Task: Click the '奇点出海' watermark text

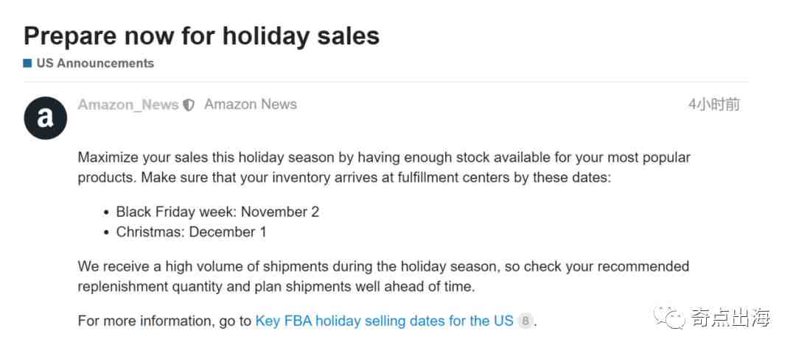Action: [x=730, y=318]
